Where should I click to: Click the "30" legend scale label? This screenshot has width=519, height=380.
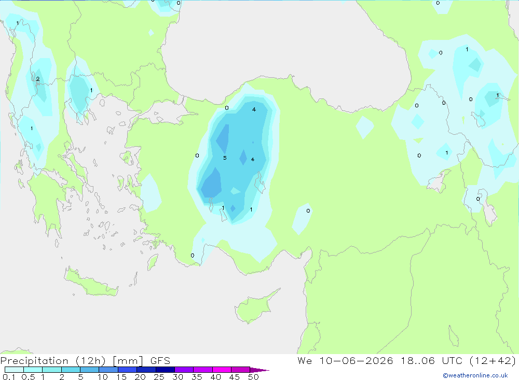pyautogui.click(x=178, y=377)
